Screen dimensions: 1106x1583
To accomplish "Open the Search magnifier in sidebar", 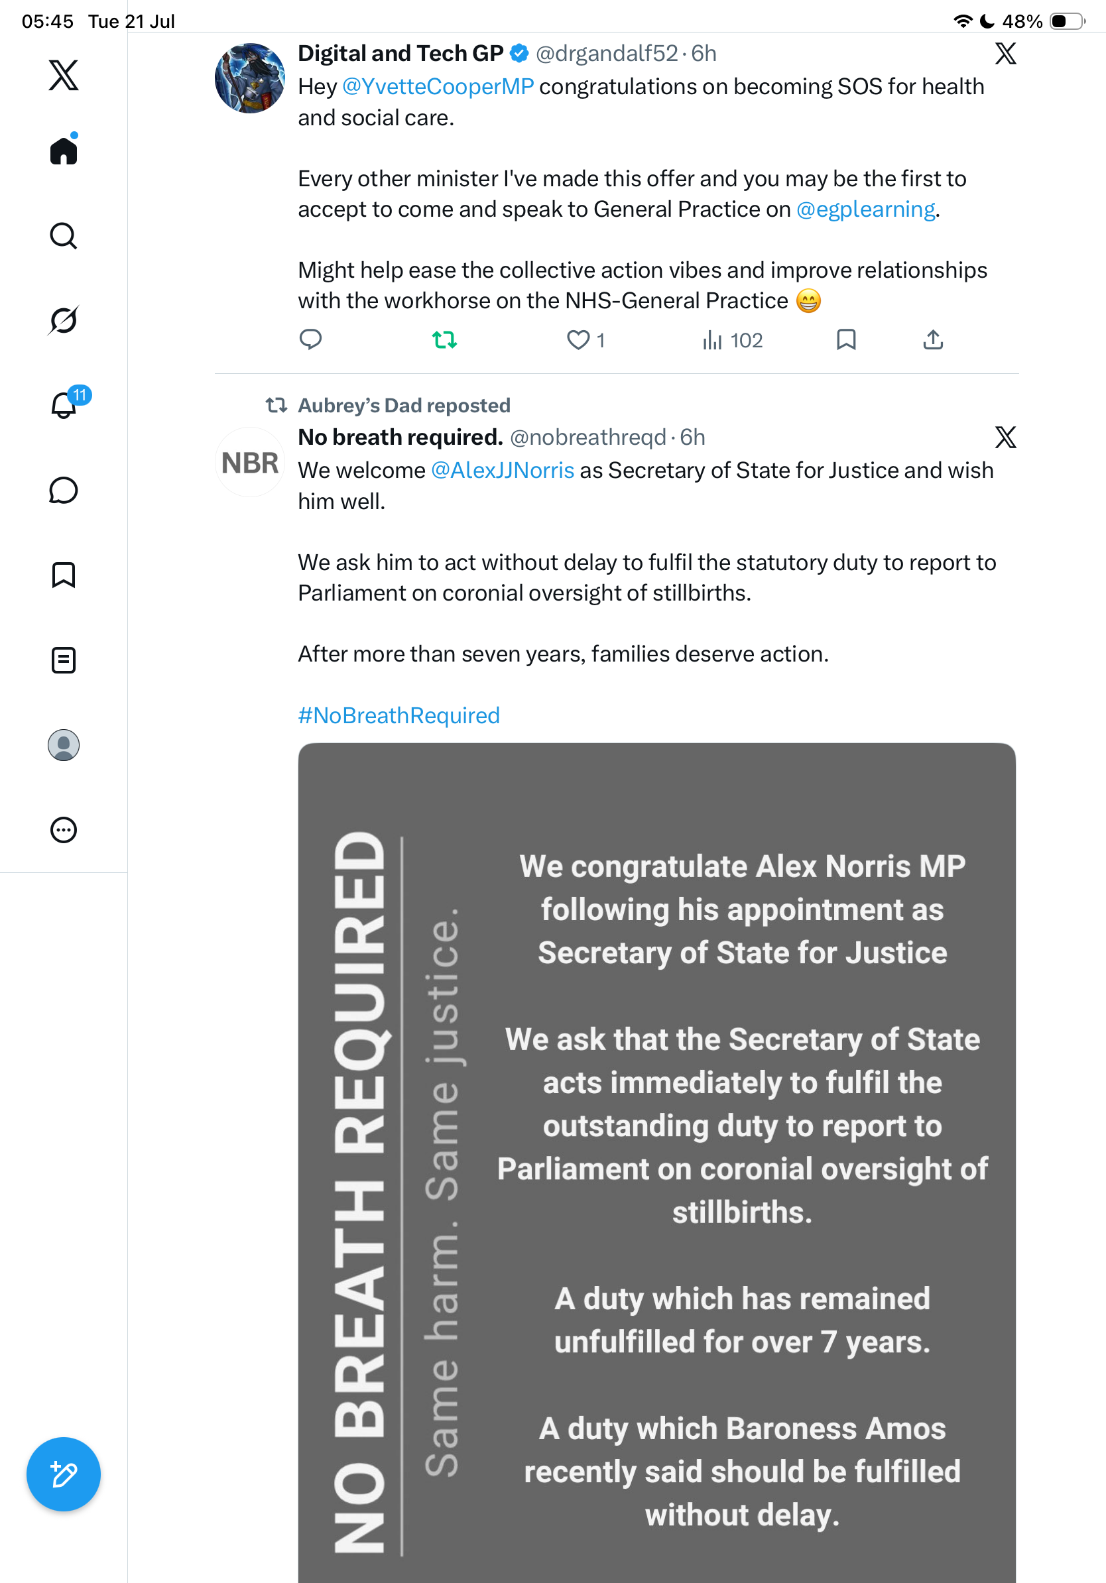I will [64, 236].
